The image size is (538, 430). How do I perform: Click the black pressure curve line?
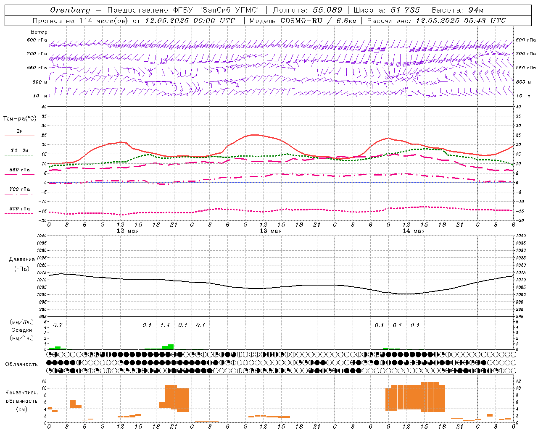(x=281, y=287)
